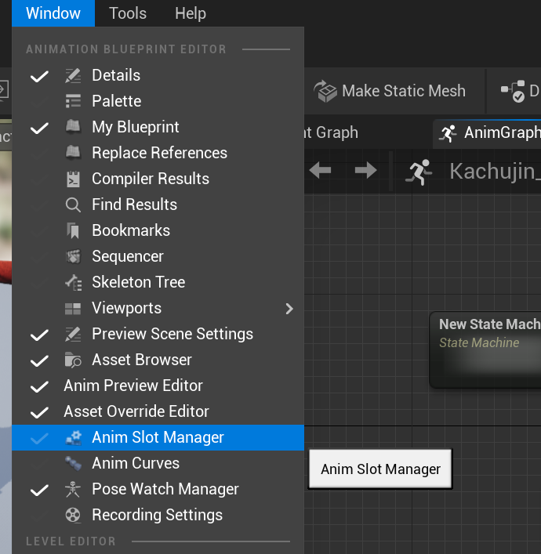Click the Find Results magnifier icon
The image size is (541, 554).
(73, 205)
